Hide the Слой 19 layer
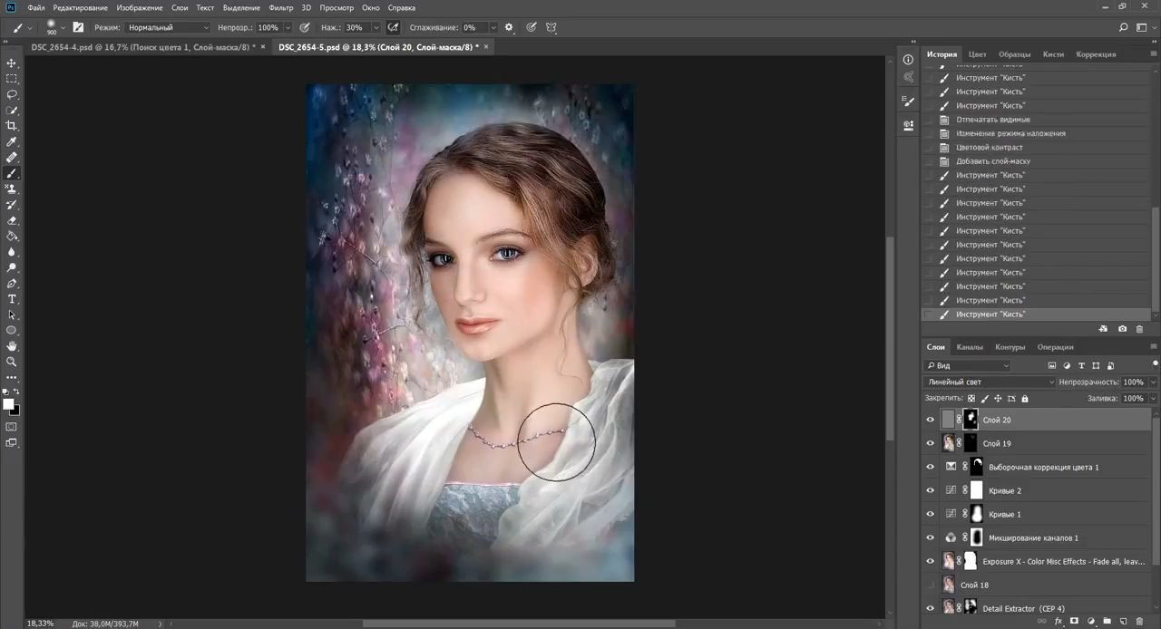 (x=930, y=443)
